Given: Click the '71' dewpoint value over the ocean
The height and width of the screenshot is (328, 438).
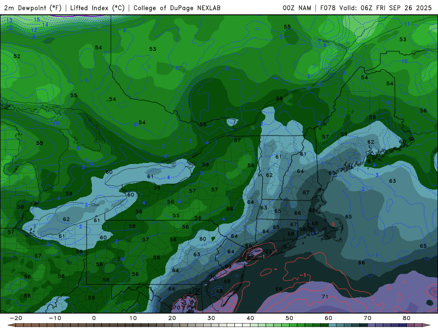Looking at the screenshot, I should coord(325,296).
